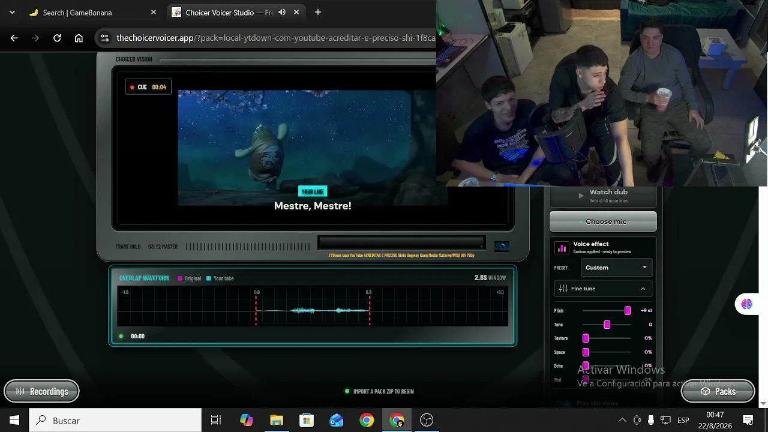768x432 pixels.
Task: Open Task View from the taskbar
Action: coord(216,420)
